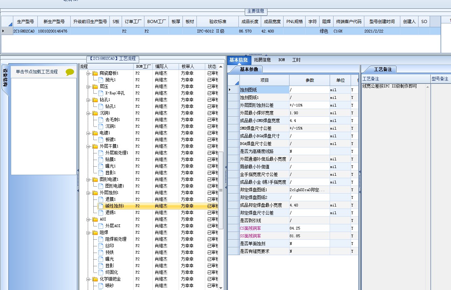Collapse the 电镀1 tree node

tap(88, 133)
